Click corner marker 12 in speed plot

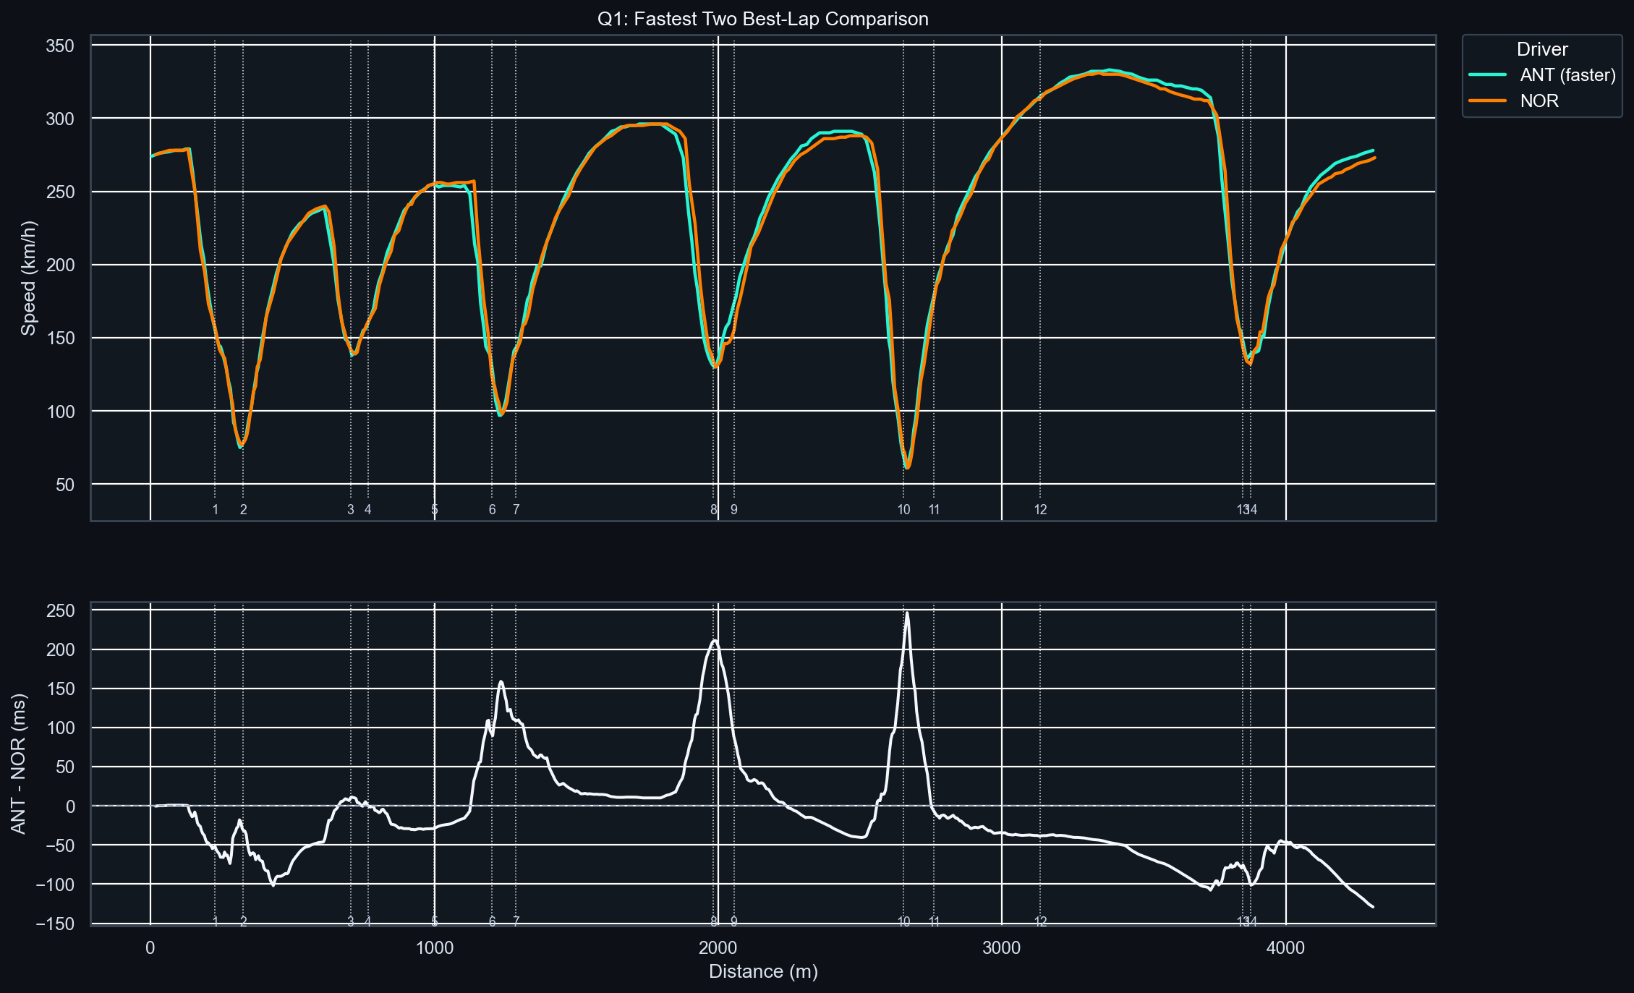pyautogui.click(x=1040, y=510)
